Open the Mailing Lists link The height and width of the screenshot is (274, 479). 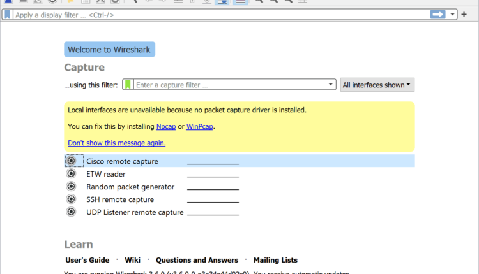tap(275, 260)
